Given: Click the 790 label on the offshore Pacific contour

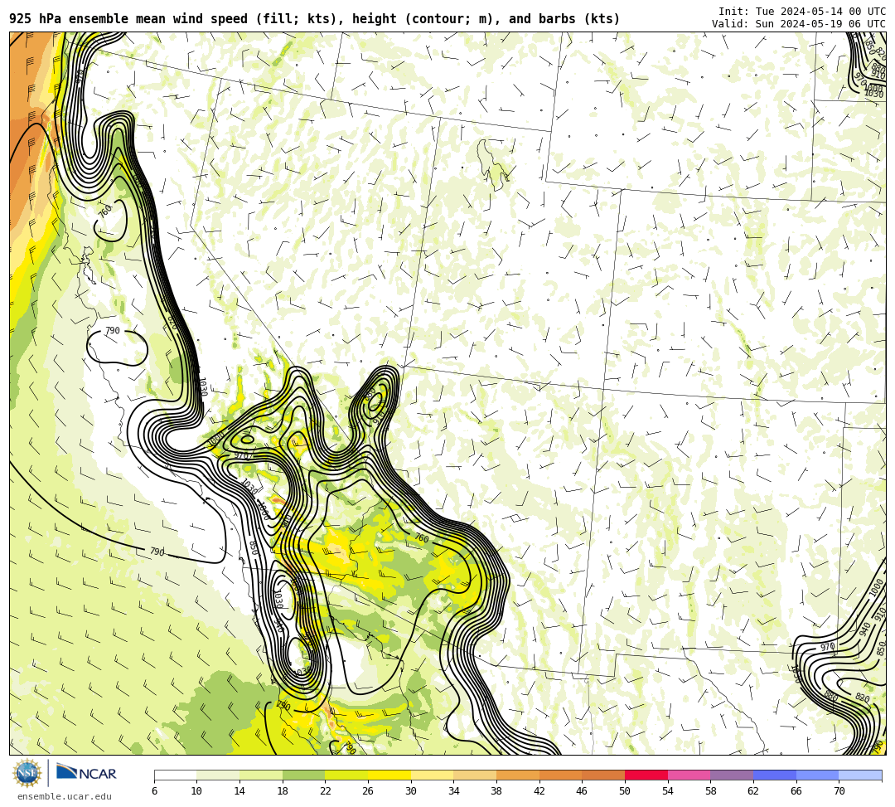Looking at the screenshot, I should coord(157,552).
